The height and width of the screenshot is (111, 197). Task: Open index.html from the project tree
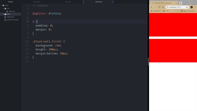pyautogui.click(x=10, y=17)
